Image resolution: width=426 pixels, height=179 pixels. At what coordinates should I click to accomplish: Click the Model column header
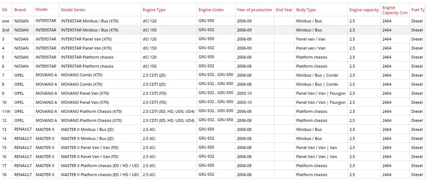(x=41, y=9)
